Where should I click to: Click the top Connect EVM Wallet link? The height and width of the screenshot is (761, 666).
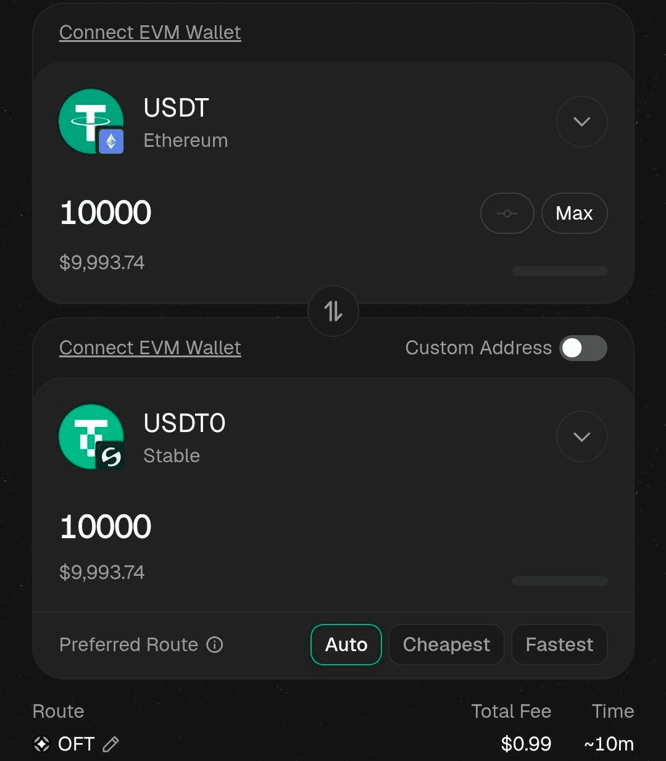(x=150, y=32)
